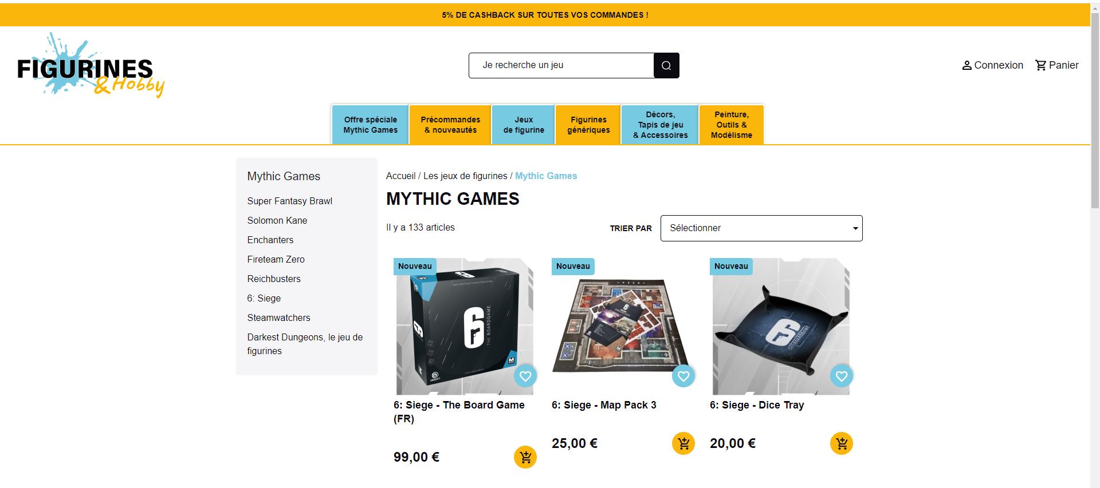The height and width of the screenshot is (488, 1100).
Task: Toggle wishlist heart on Dice Tray
Action: 842,376
